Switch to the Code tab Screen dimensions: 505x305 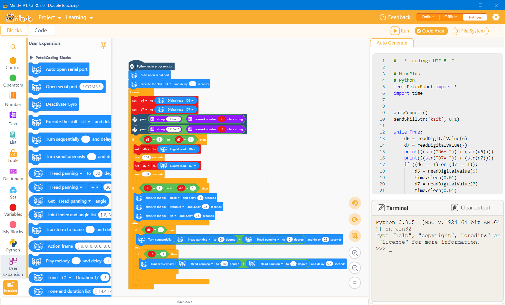pyautogui.click(x=41, y=31)
